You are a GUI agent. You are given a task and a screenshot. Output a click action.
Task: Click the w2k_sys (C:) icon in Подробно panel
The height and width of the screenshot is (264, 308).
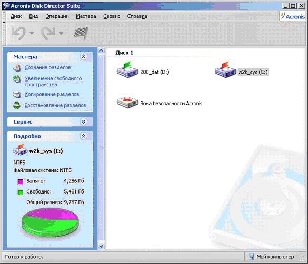20,150
